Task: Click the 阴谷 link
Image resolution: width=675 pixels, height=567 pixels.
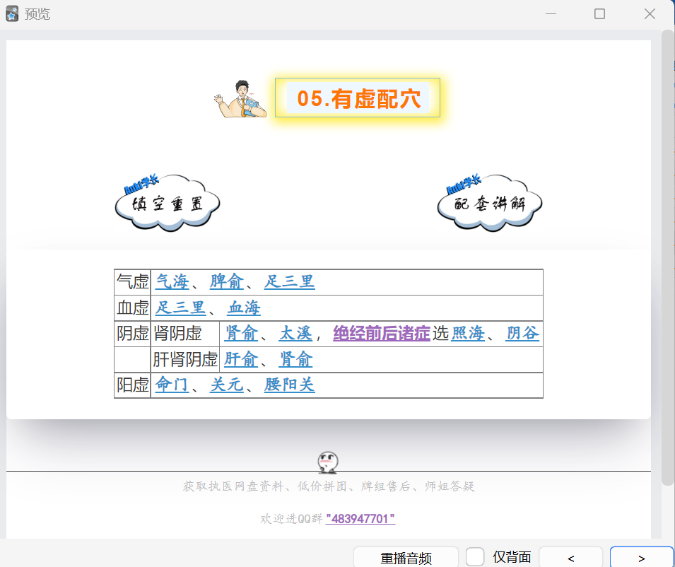Action: pos(522,334)
